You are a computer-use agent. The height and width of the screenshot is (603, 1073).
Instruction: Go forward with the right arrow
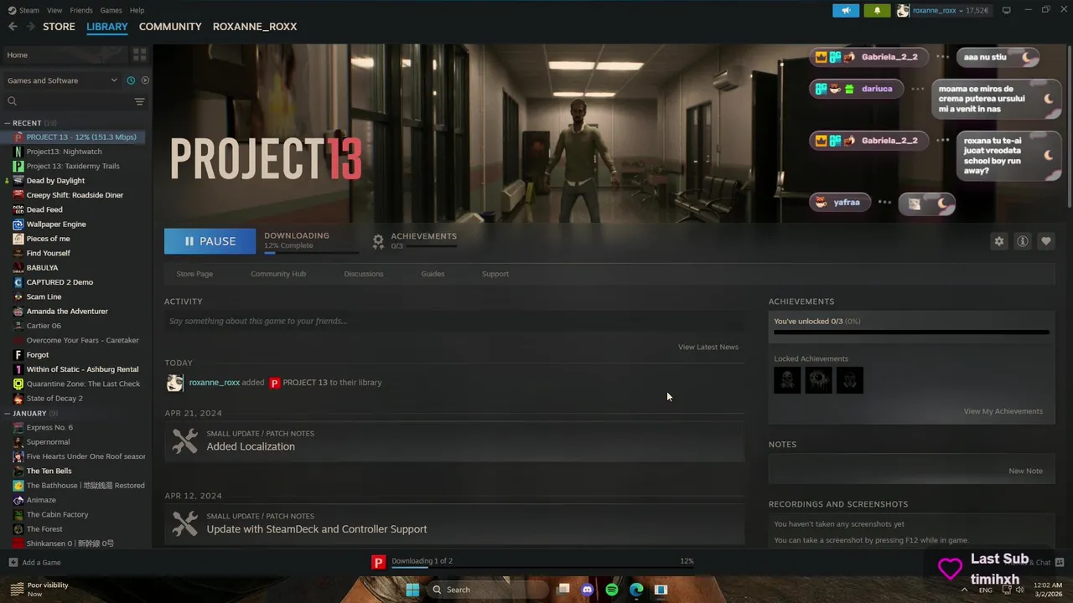coord(31,27)
